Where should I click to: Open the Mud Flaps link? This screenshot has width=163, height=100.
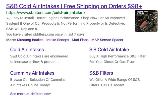pyautogui.click(x=80, y=40)
